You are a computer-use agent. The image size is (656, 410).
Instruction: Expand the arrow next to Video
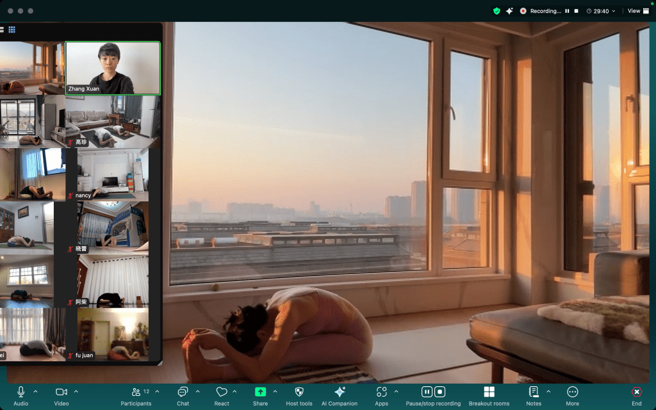76,391
